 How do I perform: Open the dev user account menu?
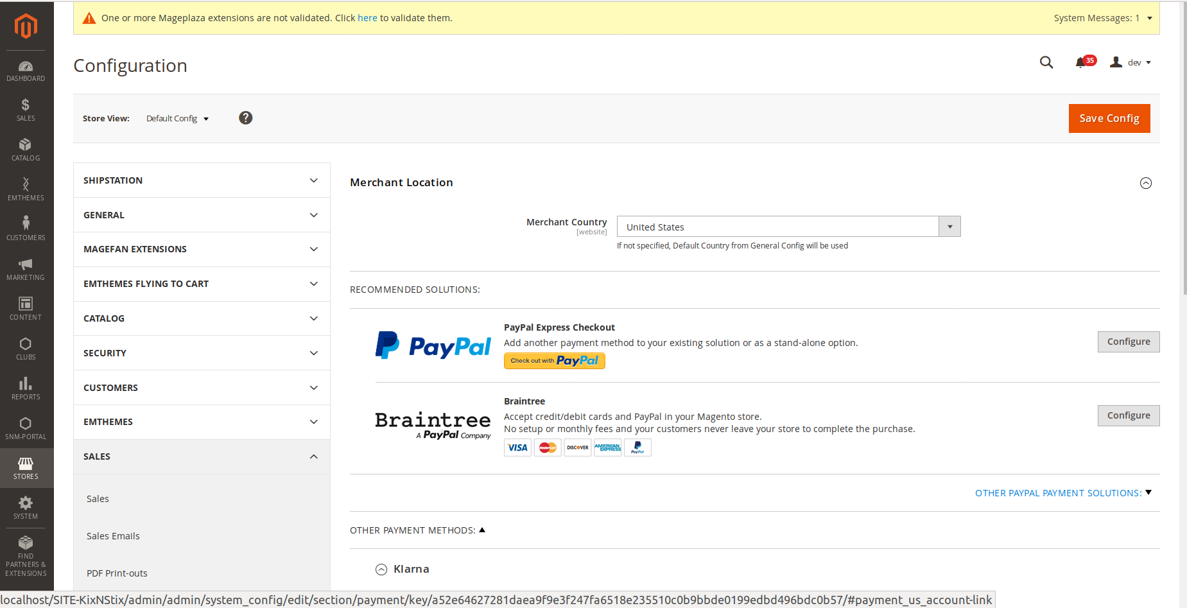pyautogui.click(x=1131, y=62)
